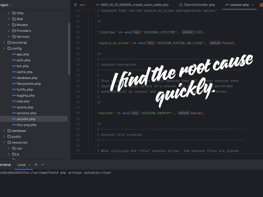This screenshot has height=197, width=263.
Task: Click the Terminal tool window title
Action: click(5, 165)
